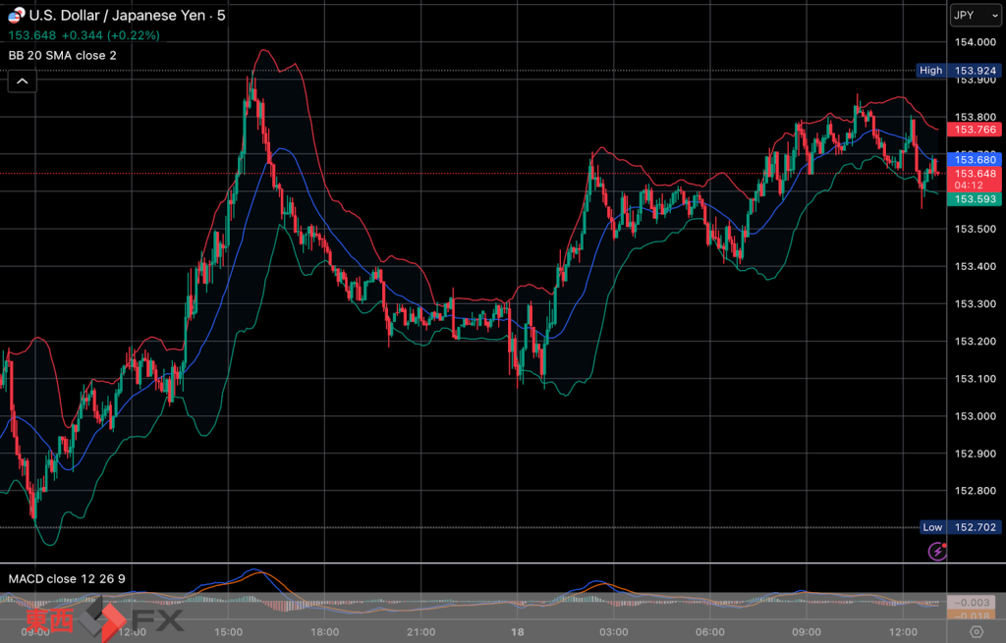Screen dimensions: 1006x643
Task: Click the red 153.766 upper band price tag
Action: 975,130
